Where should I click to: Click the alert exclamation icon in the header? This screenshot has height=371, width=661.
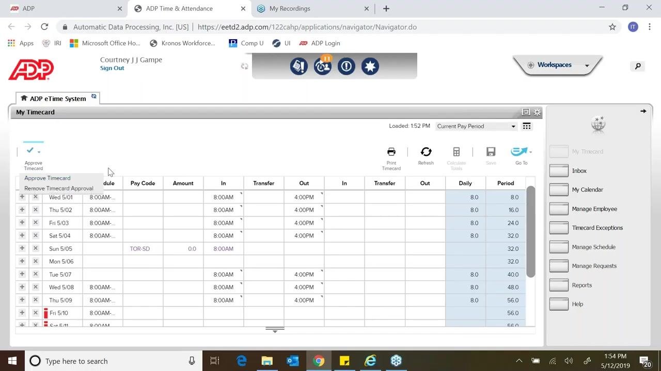click(x=347, y=66)
